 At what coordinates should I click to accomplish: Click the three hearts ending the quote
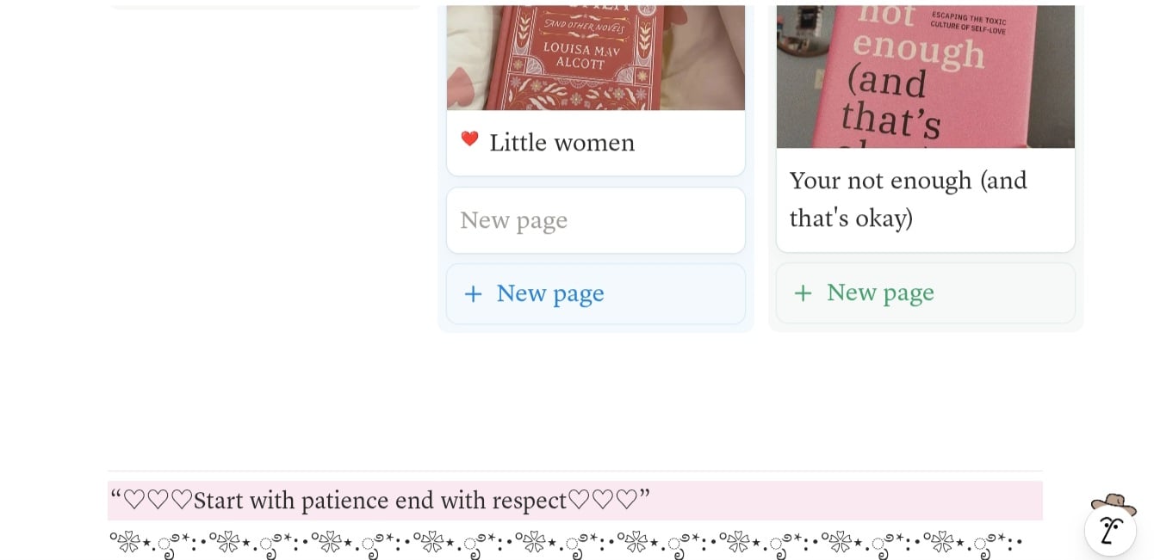point(603,500)
